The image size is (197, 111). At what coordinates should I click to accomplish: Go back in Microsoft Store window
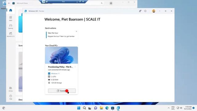(9, 3)
